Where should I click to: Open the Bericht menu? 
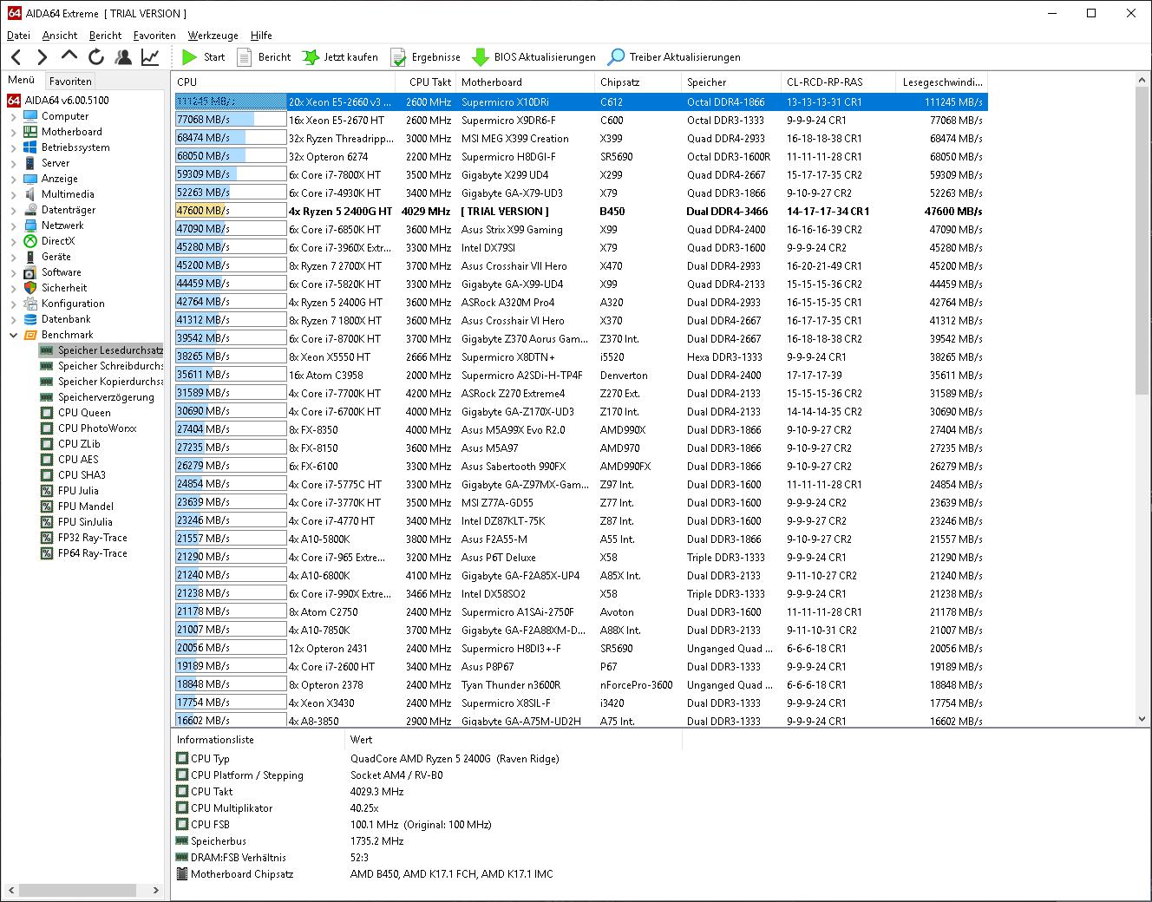pos(105,36)
